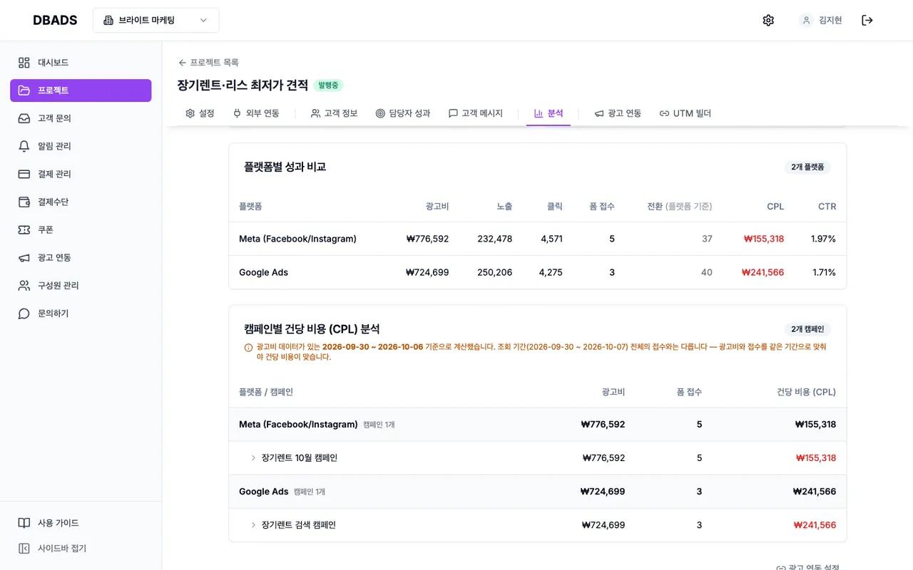Switch to the 담당자 성과 tab

coord(403,113)
